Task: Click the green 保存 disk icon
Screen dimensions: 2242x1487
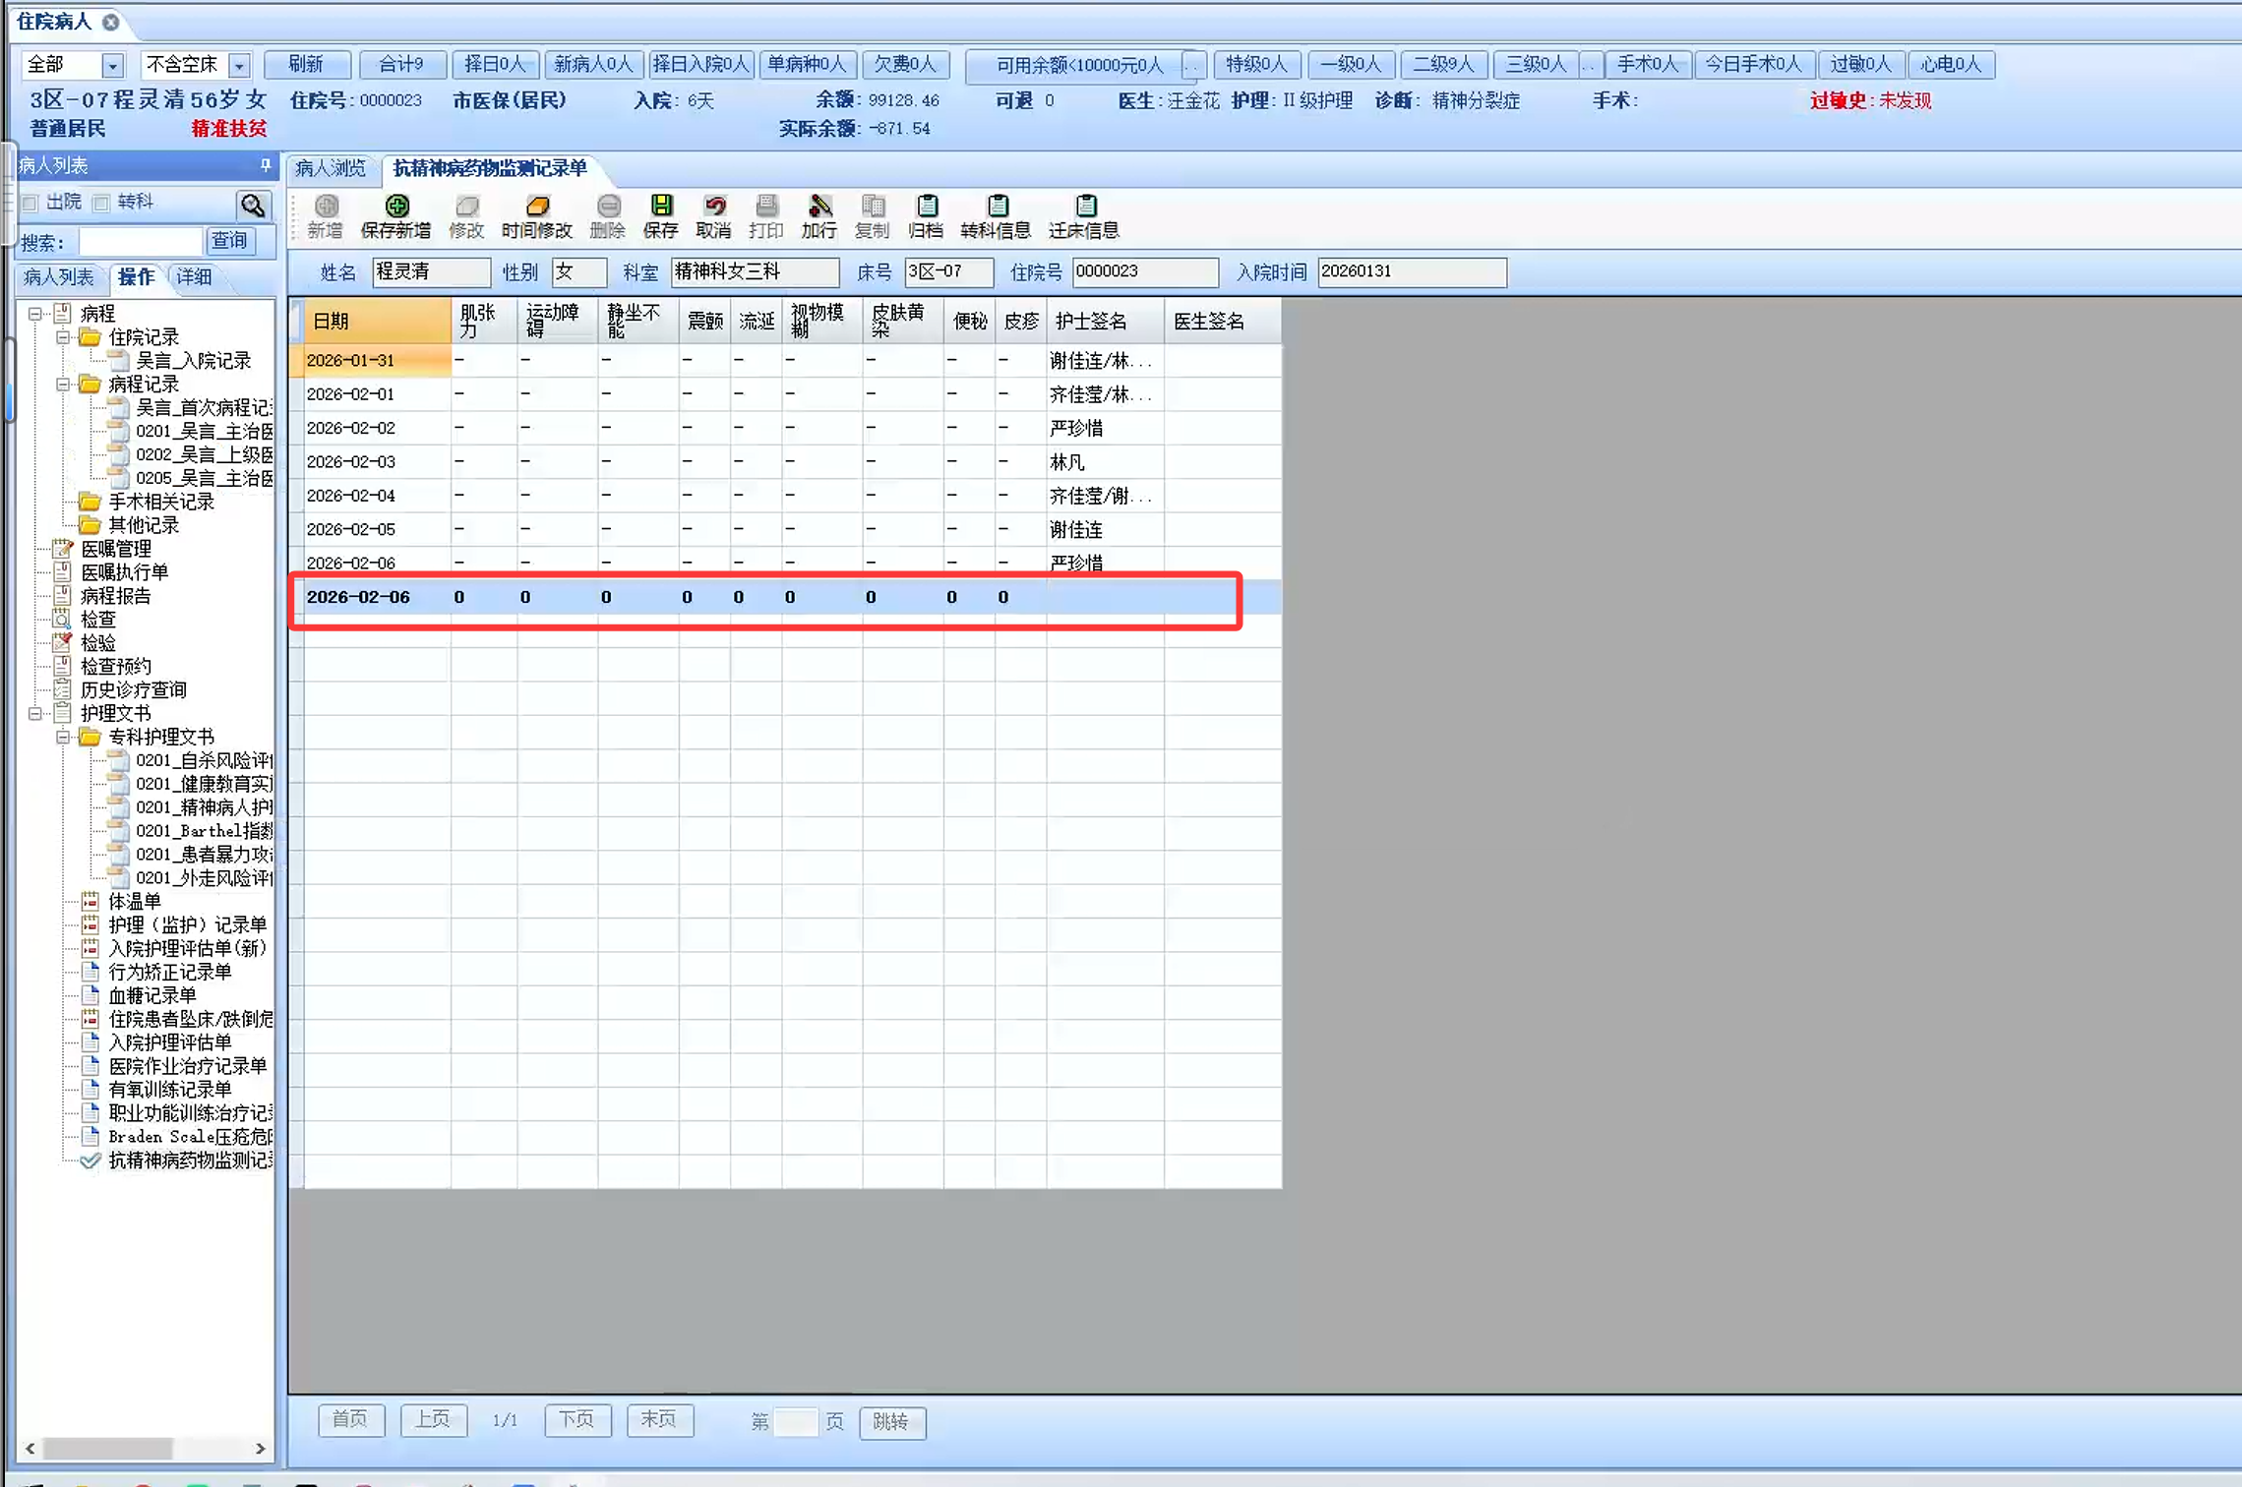Action: pos(661,206)
